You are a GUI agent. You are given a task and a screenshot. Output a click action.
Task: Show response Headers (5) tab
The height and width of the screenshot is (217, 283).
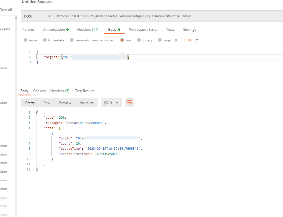point(60,91)
